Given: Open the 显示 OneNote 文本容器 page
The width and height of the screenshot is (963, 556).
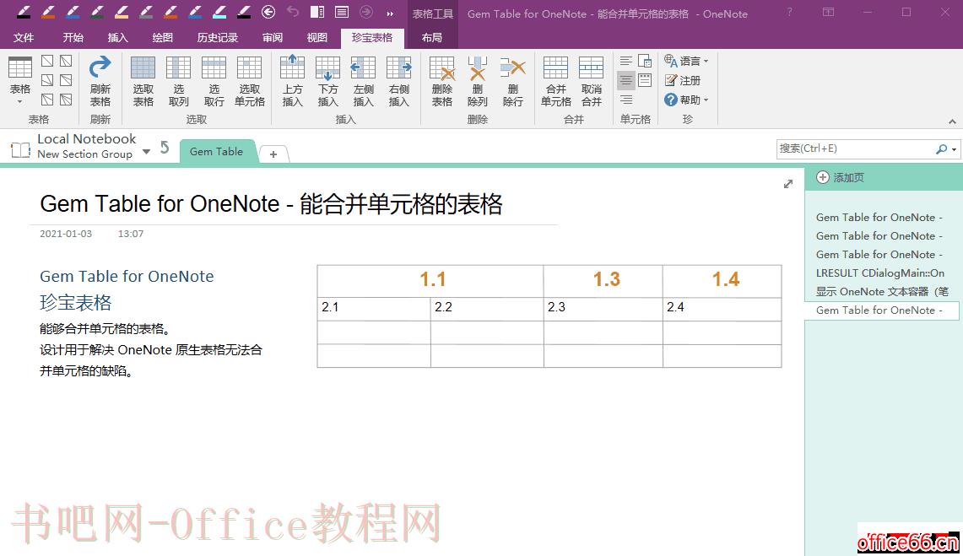Looking at the screenshot, I should click(880, 292).
